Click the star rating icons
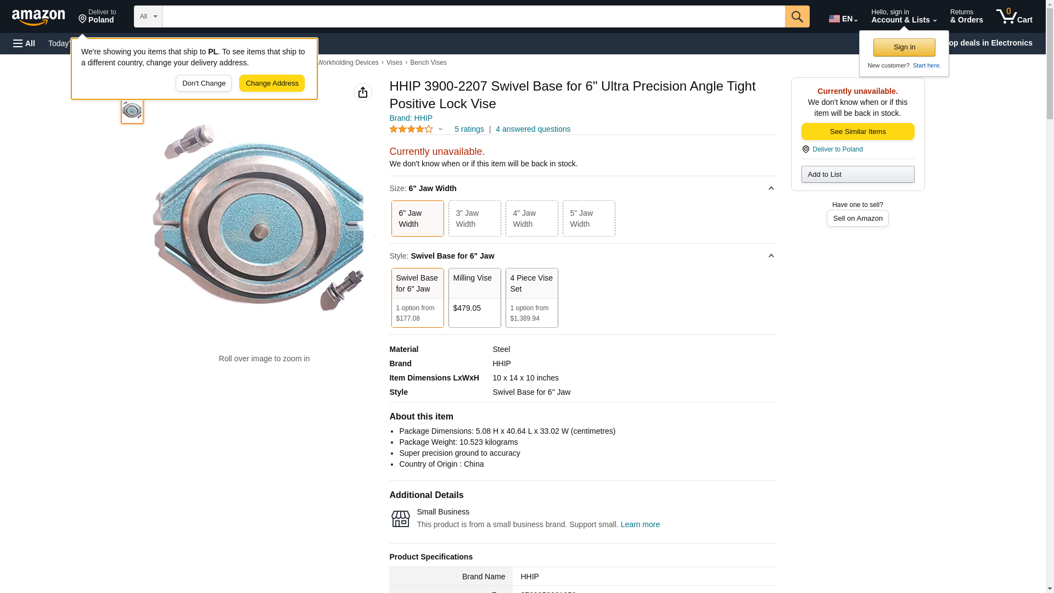The height and width of the screenshot is (593, 1054). coord(411,130)
